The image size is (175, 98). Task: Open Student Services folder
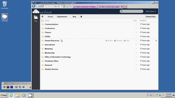(x=51, y=69)
